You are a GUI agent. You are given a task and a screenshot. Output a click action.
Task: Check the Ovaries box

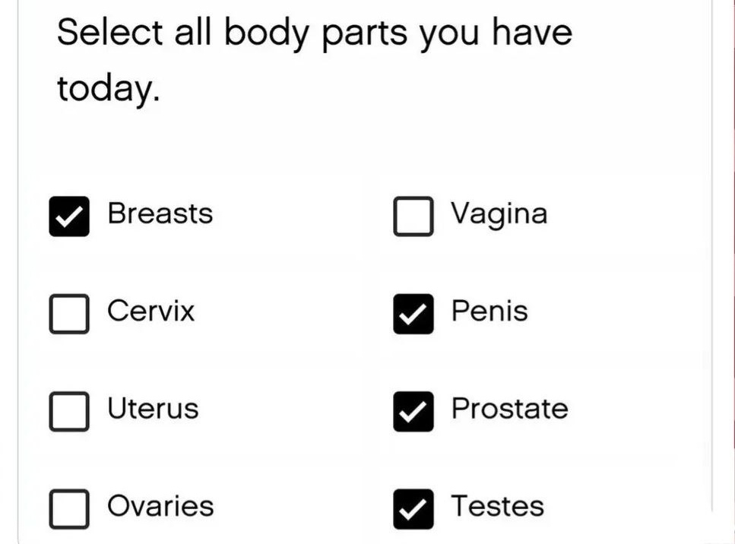click(x=69, y=508)
